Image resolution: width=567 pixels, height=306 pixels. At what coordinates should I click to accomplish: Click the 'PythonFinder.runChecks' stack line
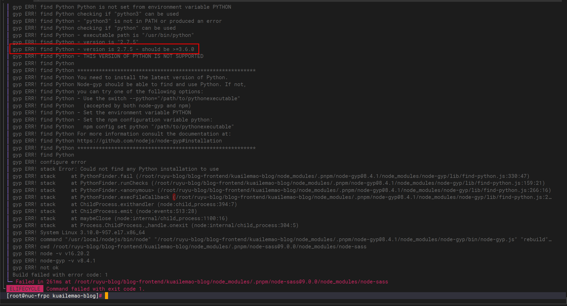[x=279, y=183]
